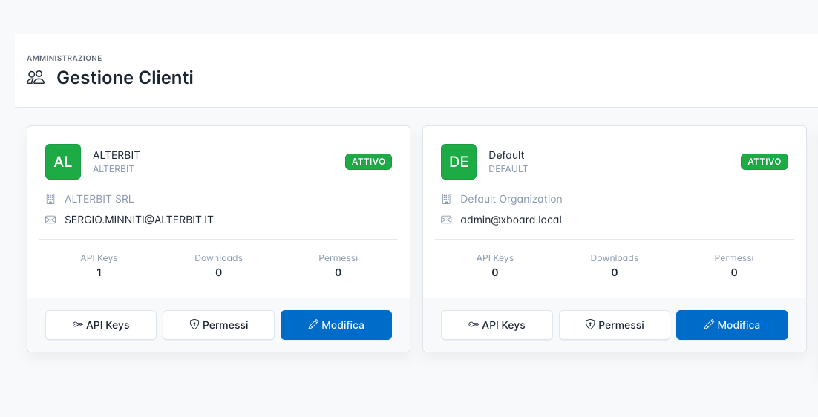This screenshot has width=818, height=417.
Task: Open API Keys for the Default client
Action: (497, 325)
